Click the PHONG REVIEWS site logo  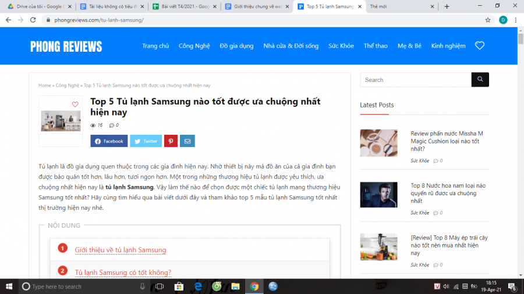tap(66, 46)
